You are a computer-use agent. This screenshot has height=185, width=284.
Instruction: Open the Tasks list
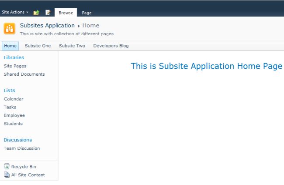(10, 107)
